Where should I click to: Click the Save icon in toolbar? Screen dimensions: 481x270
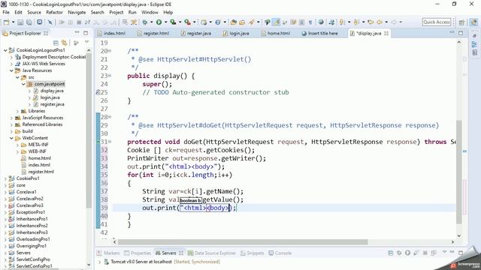click(20, 22)
